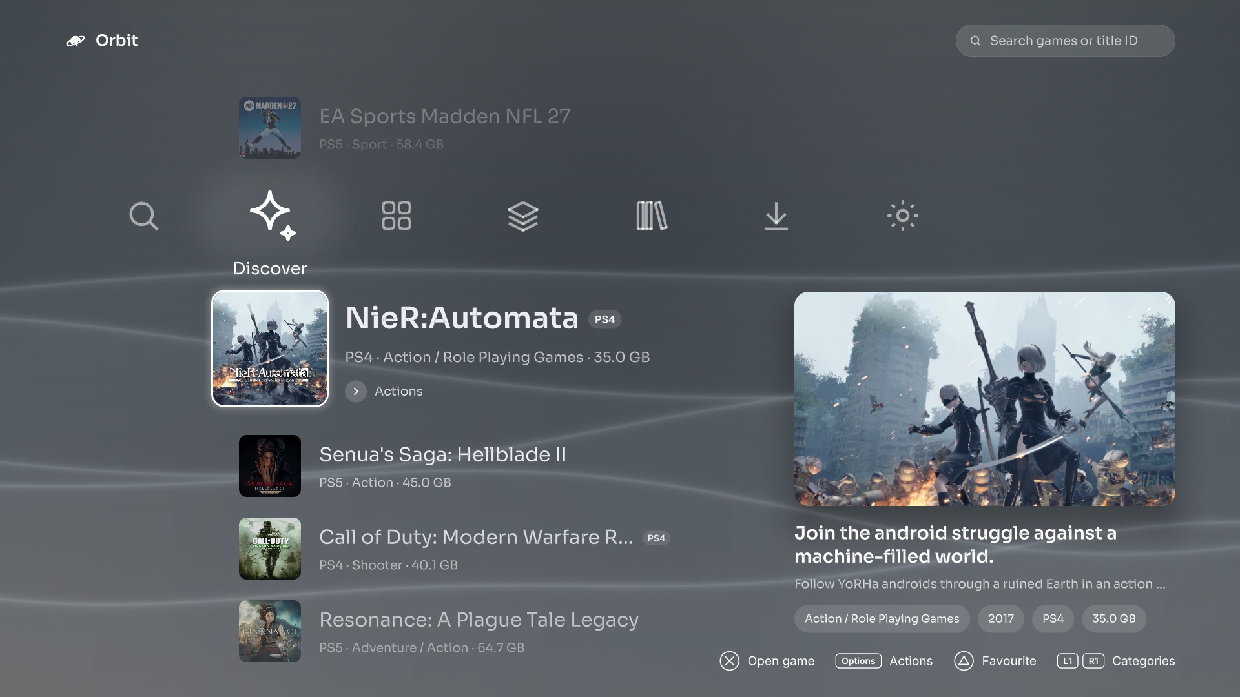
Task: Focus the Search games or title ID field
Action: (x=1065, y=41)
